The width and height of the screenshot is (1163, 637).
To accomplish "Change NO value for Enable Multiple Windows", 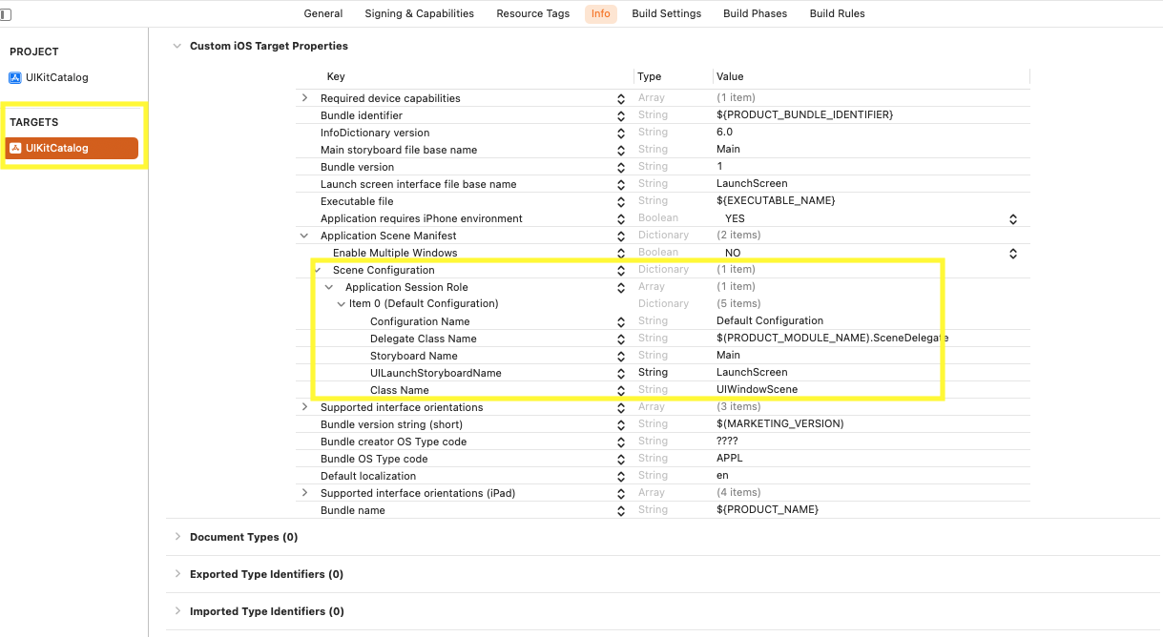I will point(1013,253).
